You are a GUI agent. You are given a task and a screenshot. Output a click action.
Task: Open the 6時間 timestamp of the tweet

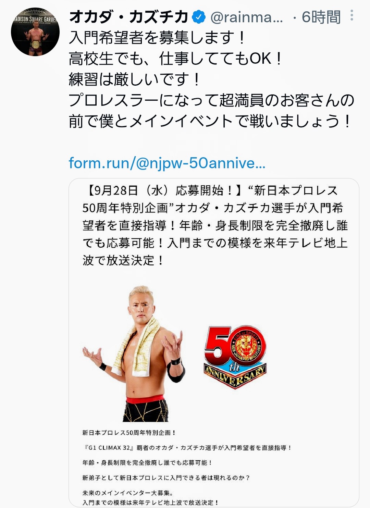pos(321,17)
